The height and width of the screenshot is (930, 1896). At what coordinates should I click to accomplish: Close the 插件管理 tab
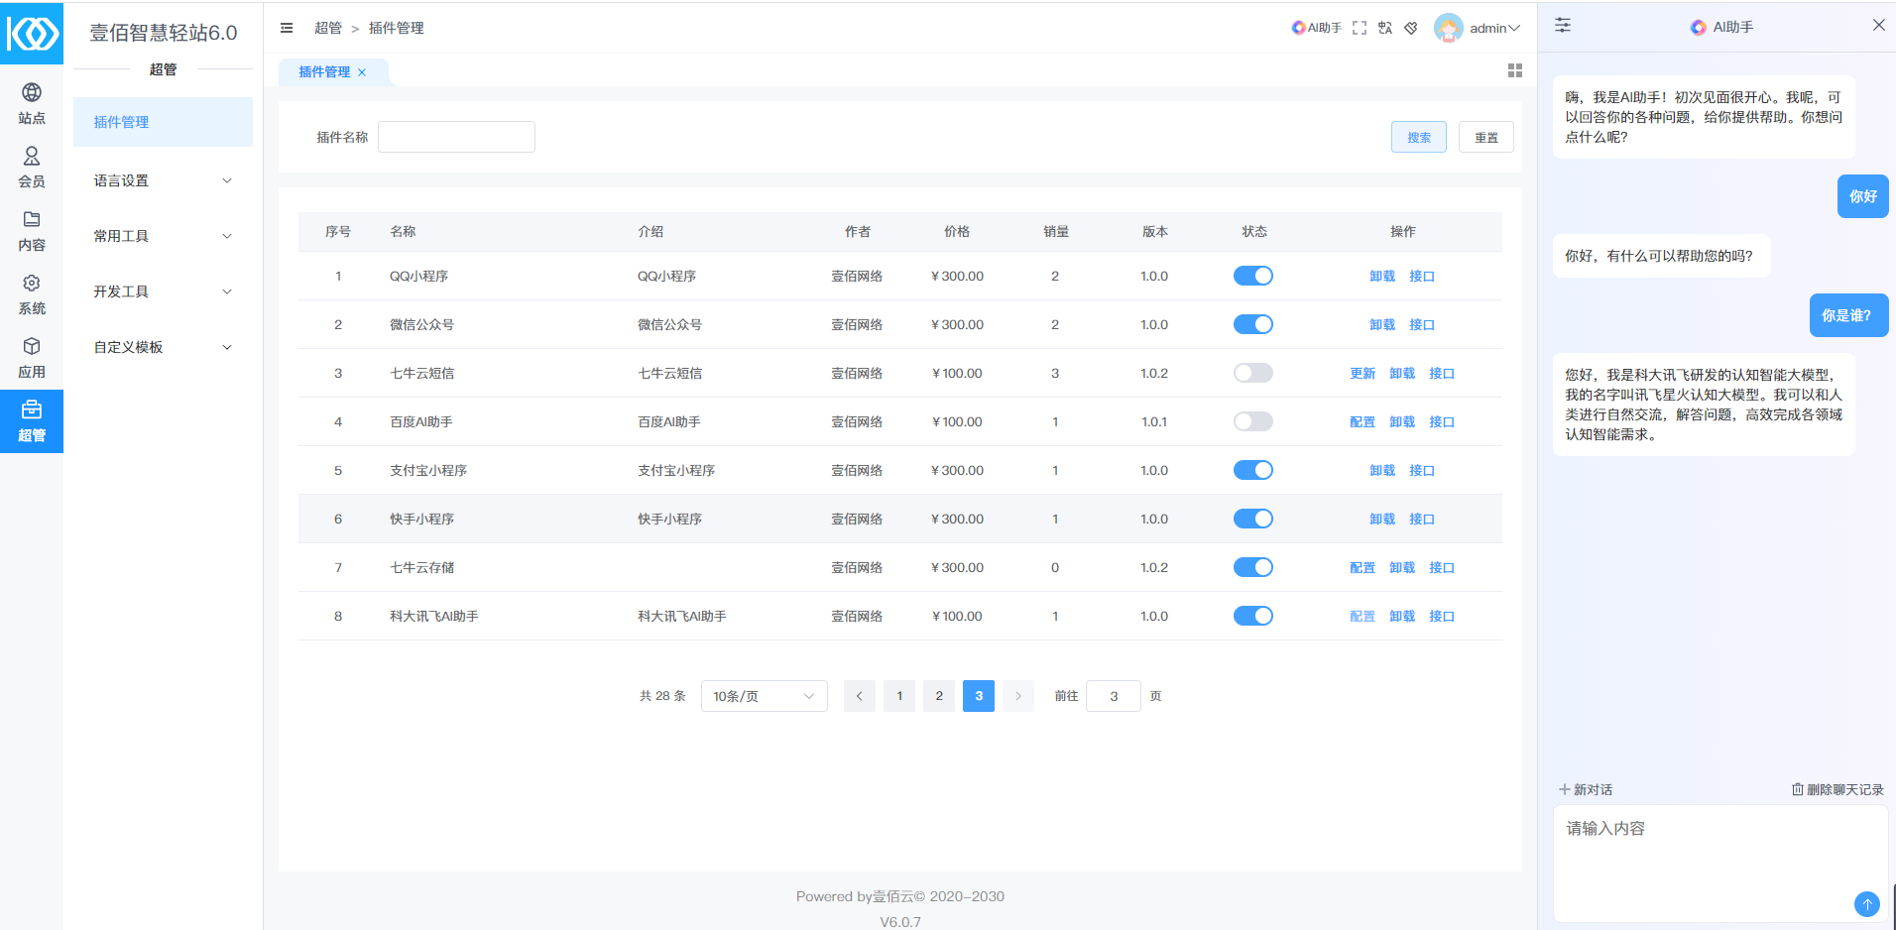point(362,72)
